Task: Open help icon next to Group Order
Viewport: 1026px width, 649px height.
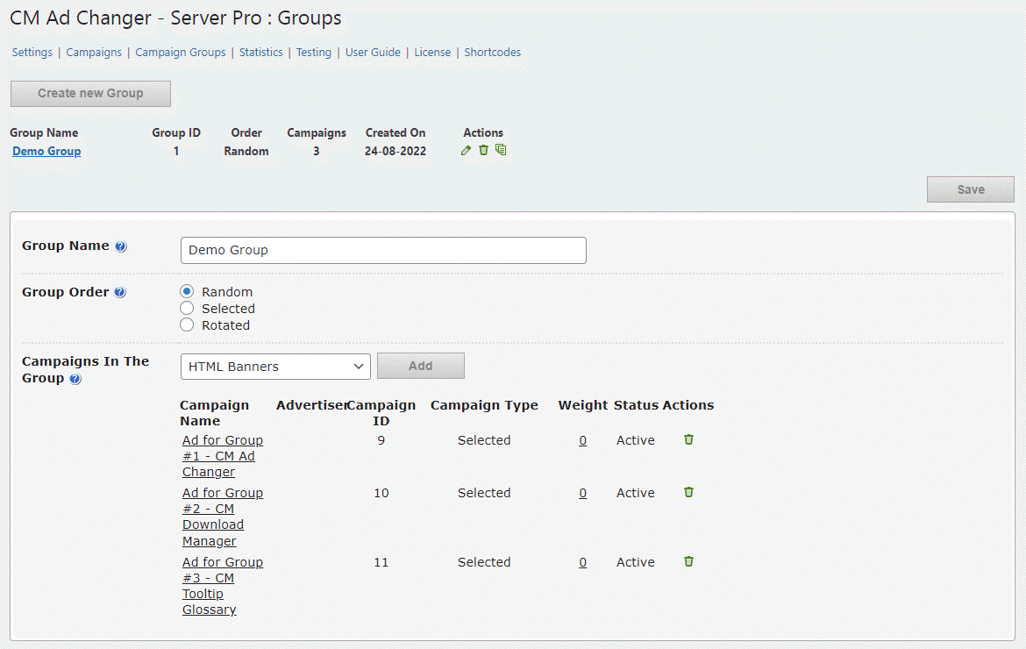Action: pos(120,292)
